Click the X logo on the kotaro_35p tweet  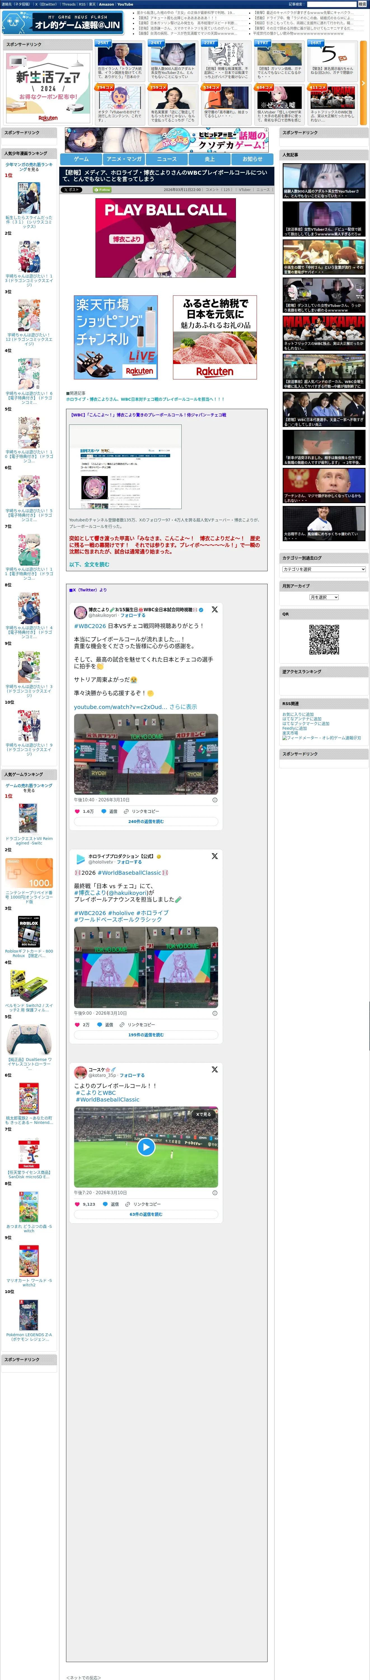pyautogui.click(x=214, y=1070)
